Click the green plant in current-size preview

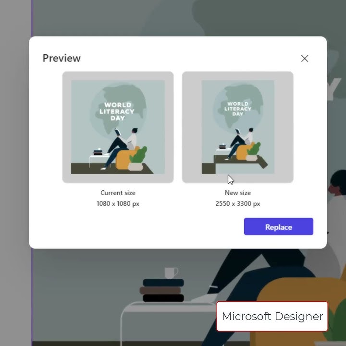(138, 155)
